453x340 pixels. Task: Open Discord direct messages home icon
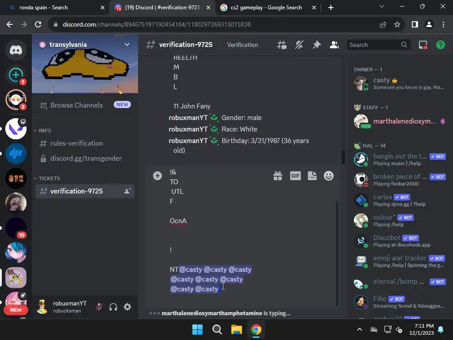[16, 50]
